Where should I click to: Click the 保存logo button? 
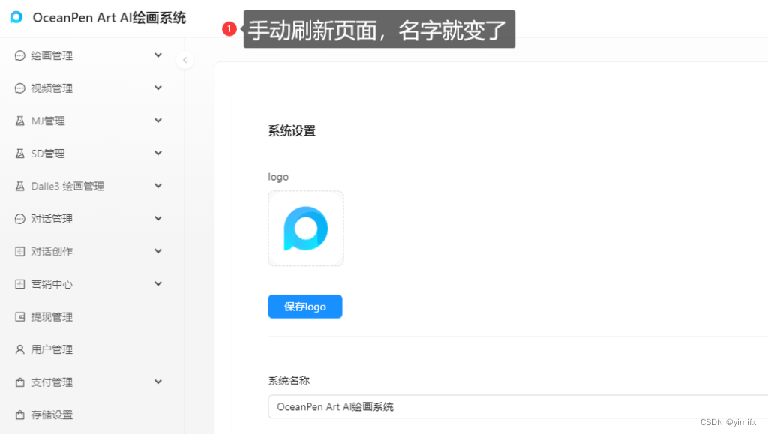pos(305,307)
